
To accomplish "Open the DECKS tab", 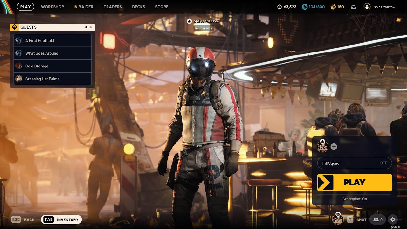I will pos(139,7).
